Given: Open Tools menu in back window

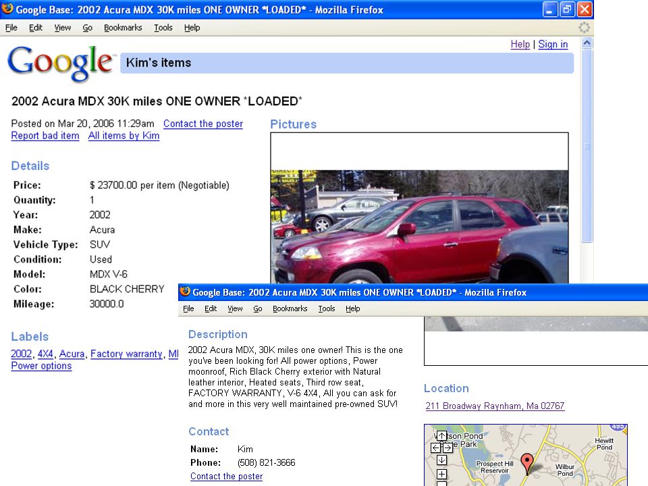Looking at the screenshot, I should point(163,28).
